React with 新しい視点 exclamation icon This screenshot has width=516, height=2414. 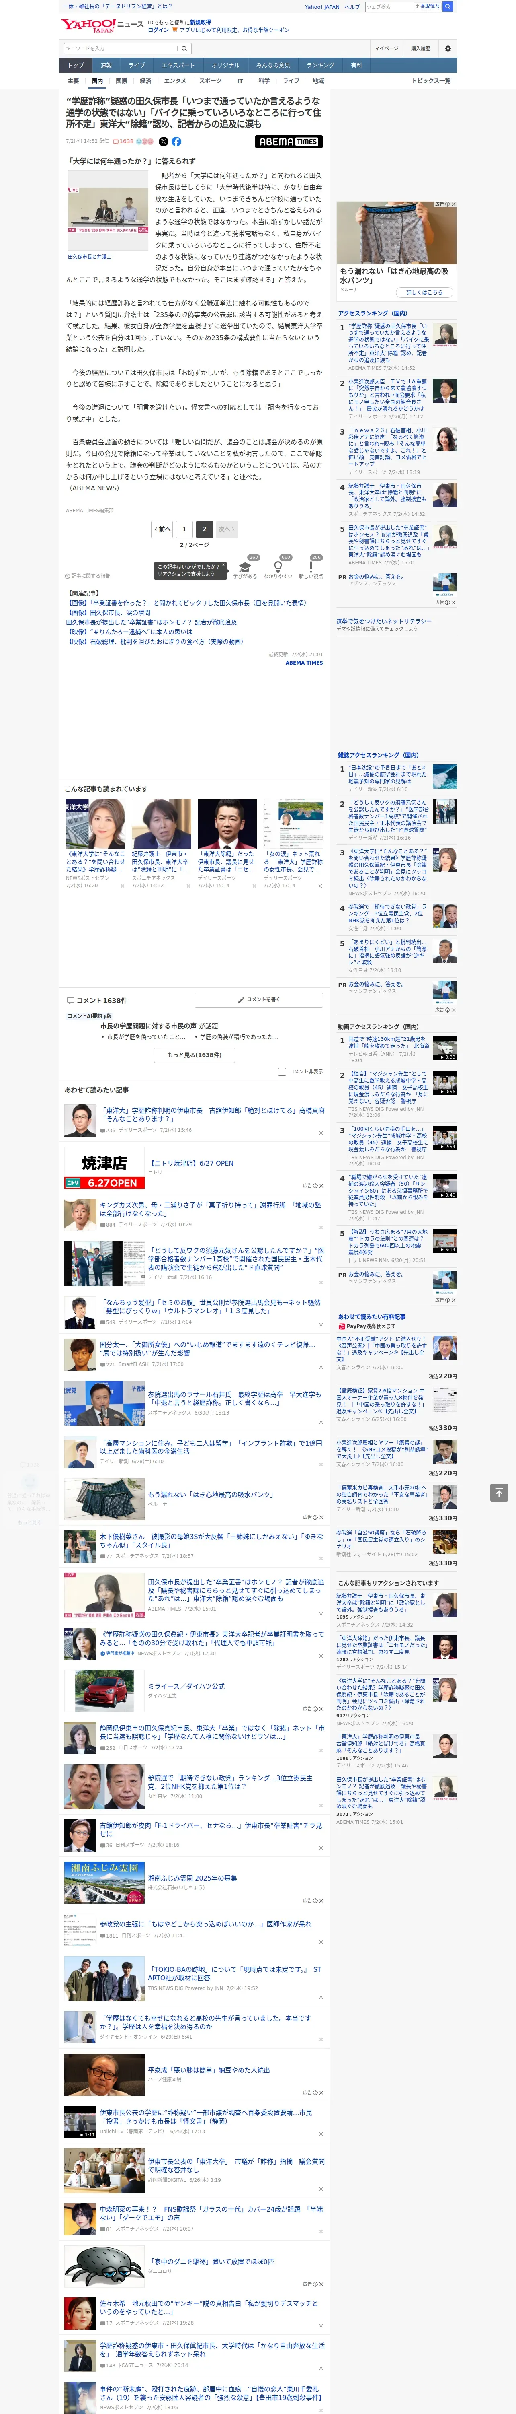click(x=311, y=568)
